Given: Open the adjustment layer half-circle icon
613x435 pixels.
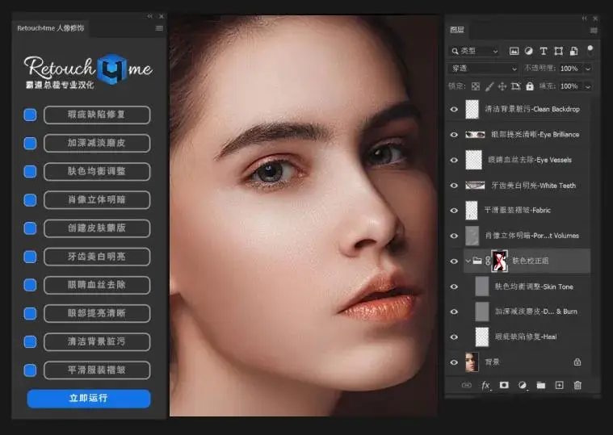Looking at the screenshot, I should pos(522,386).
